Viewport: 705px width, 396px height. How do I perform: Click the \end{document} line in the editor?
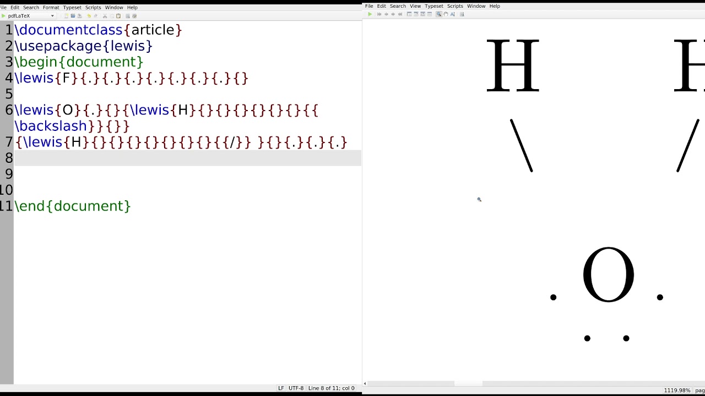click(x=73, y=206)
